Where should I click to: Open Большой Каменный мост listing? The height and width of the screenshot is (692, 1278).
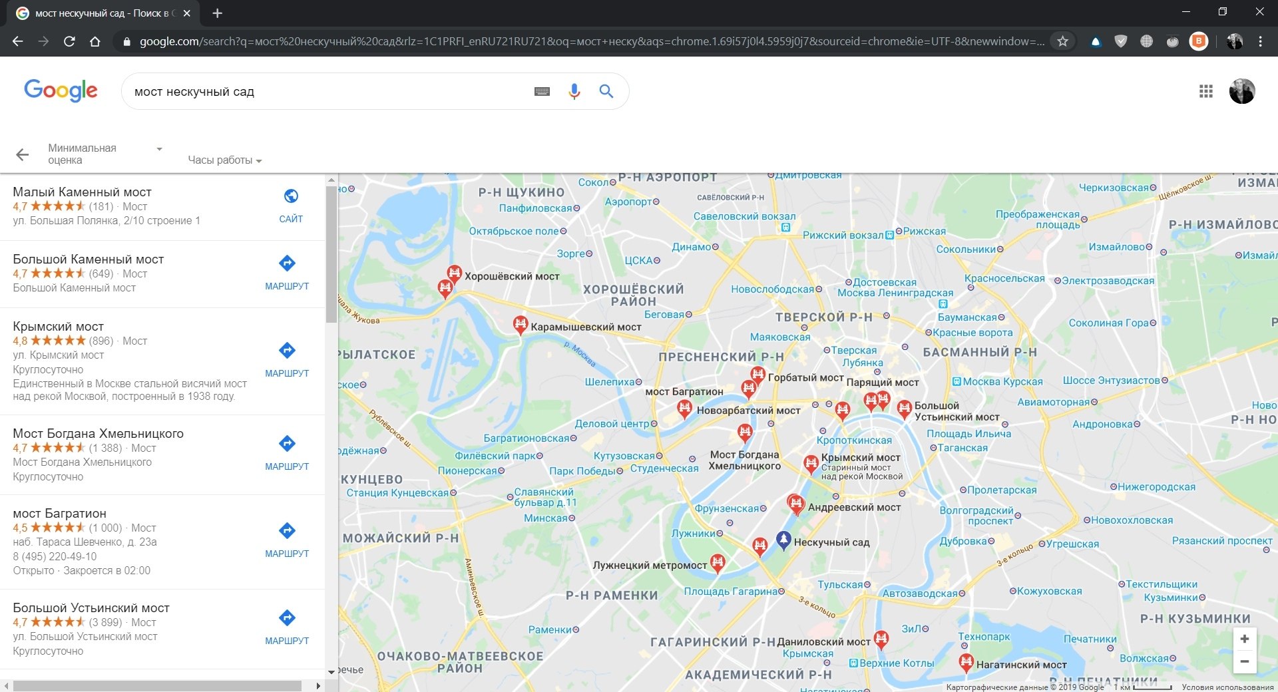point(88,259)
